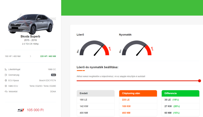Click the power adjustment slider handle
203x117 pixels.
(199, 81)
